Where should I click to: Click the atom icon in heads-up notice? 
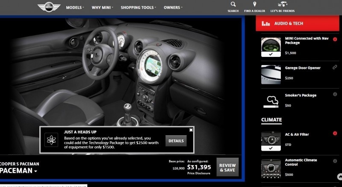[x=51, y=140]
